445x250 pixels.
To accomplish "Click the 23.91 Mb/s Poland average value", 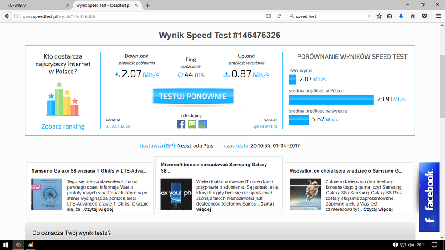I will pos(392,99).
